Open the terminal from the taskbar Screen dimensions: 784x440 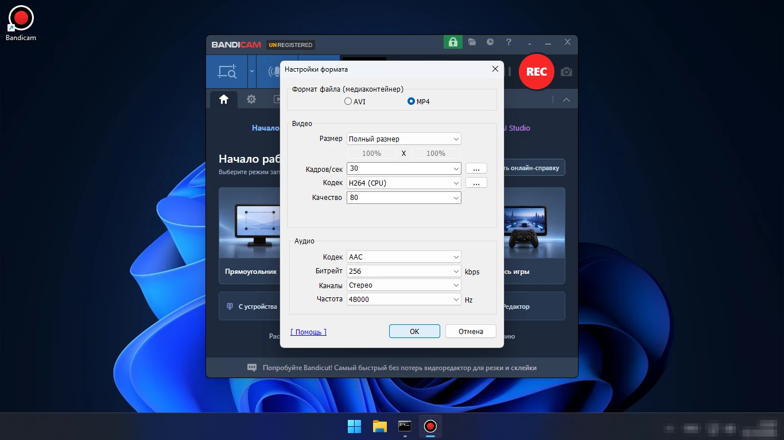(x=405, y=426)
